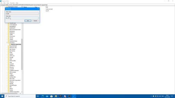Open Microsoft Store from the taskbar
Screen dimensions: 175x98
(x=51, y=96)
